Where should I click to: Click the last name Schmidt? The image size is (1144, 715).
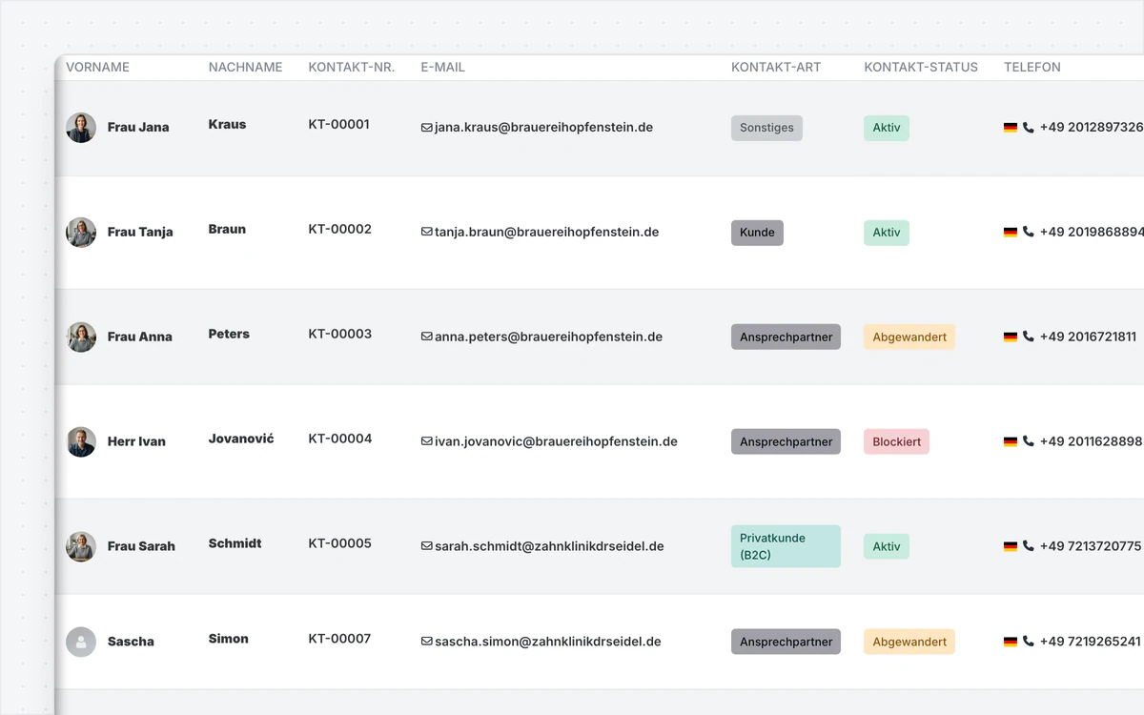pyautogui.click(x=235, y=544)
